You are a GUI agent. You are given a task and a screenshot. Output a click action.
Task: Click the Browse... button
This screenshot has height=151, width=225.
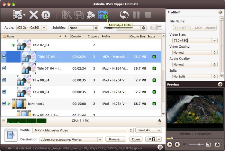pyautogui.click(x=115, y=139)
